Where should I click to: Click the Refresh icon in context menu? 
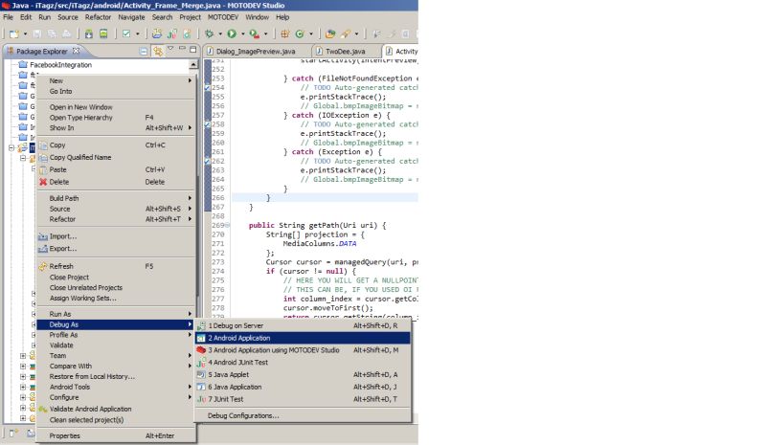tap(43, 266)
